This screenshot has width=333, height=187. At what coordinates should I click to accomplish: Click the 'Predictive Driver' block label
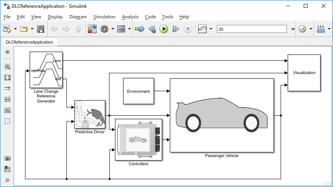click(90, 132)
